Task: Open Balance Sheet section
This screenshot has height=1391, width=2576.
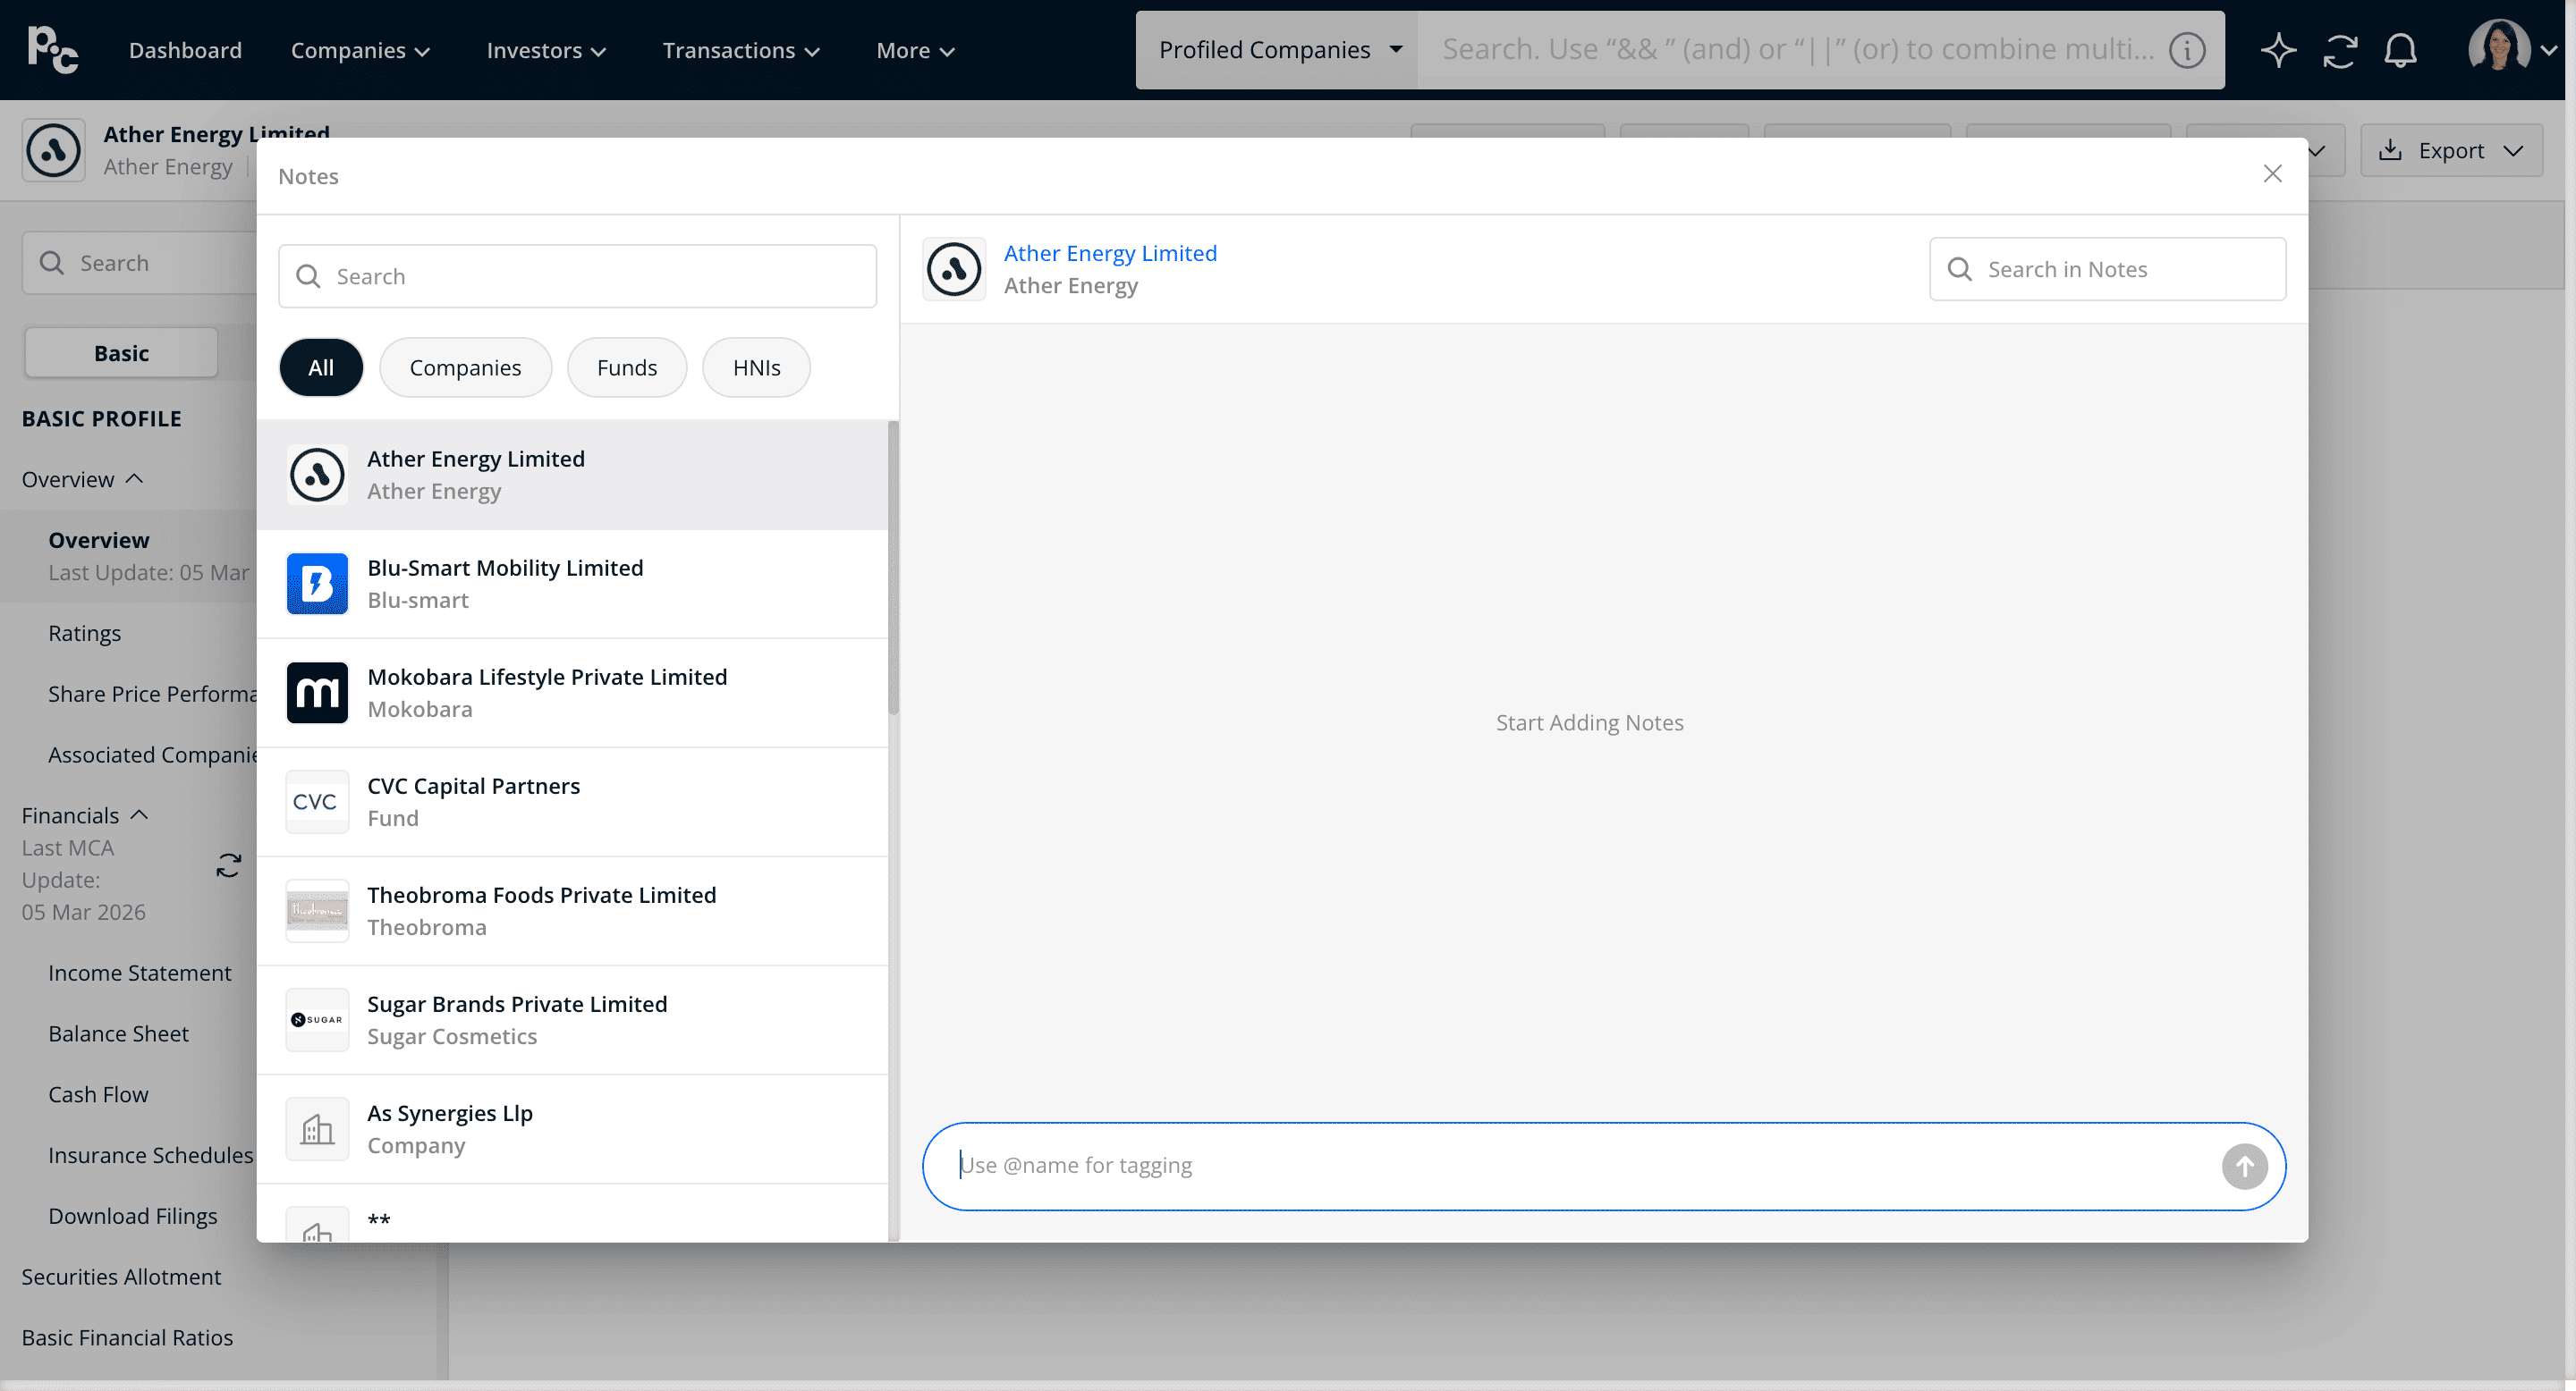Action: [x=118, y=1034]
